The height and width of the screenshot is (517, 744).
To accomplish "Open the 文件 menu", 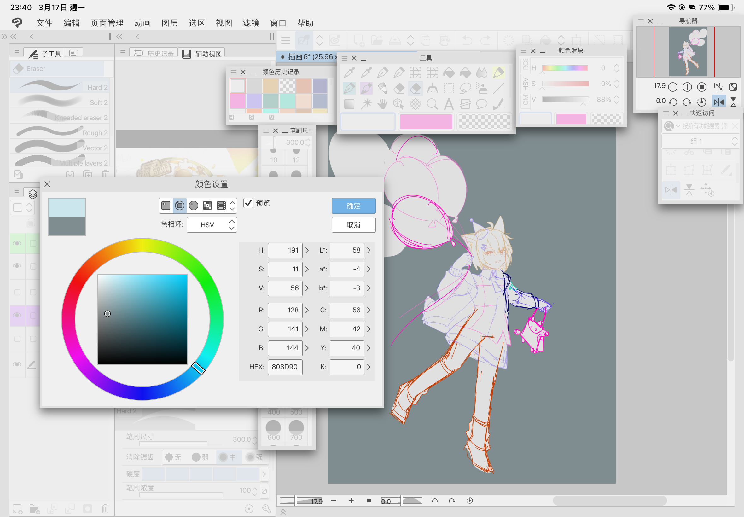I will [44, 23].
